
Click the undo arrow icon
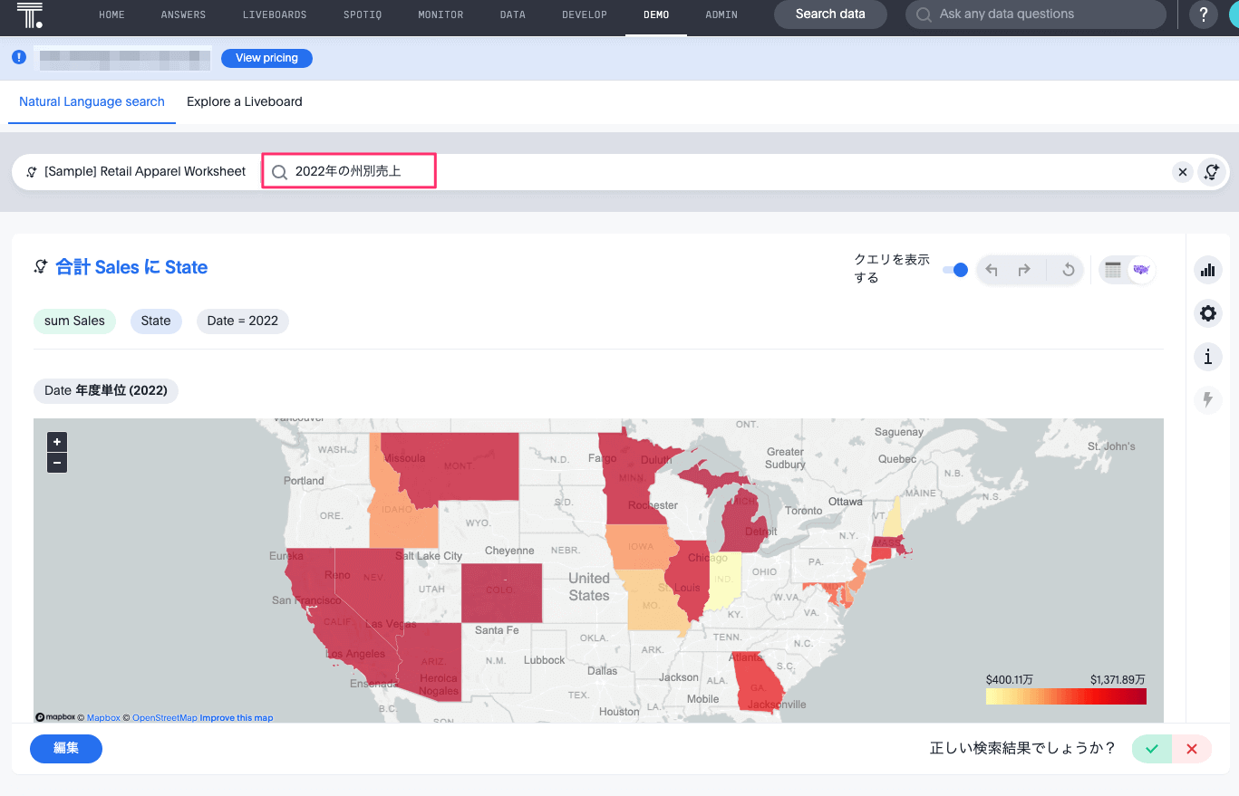(x=992, y=270)
